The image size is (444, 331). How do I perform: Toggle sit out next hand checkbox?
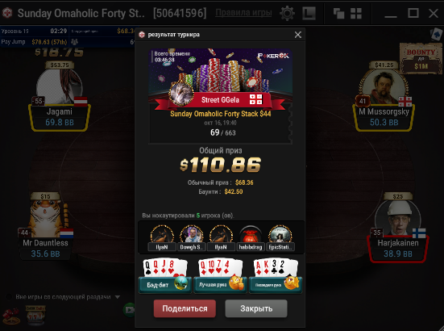coord(9,297)
